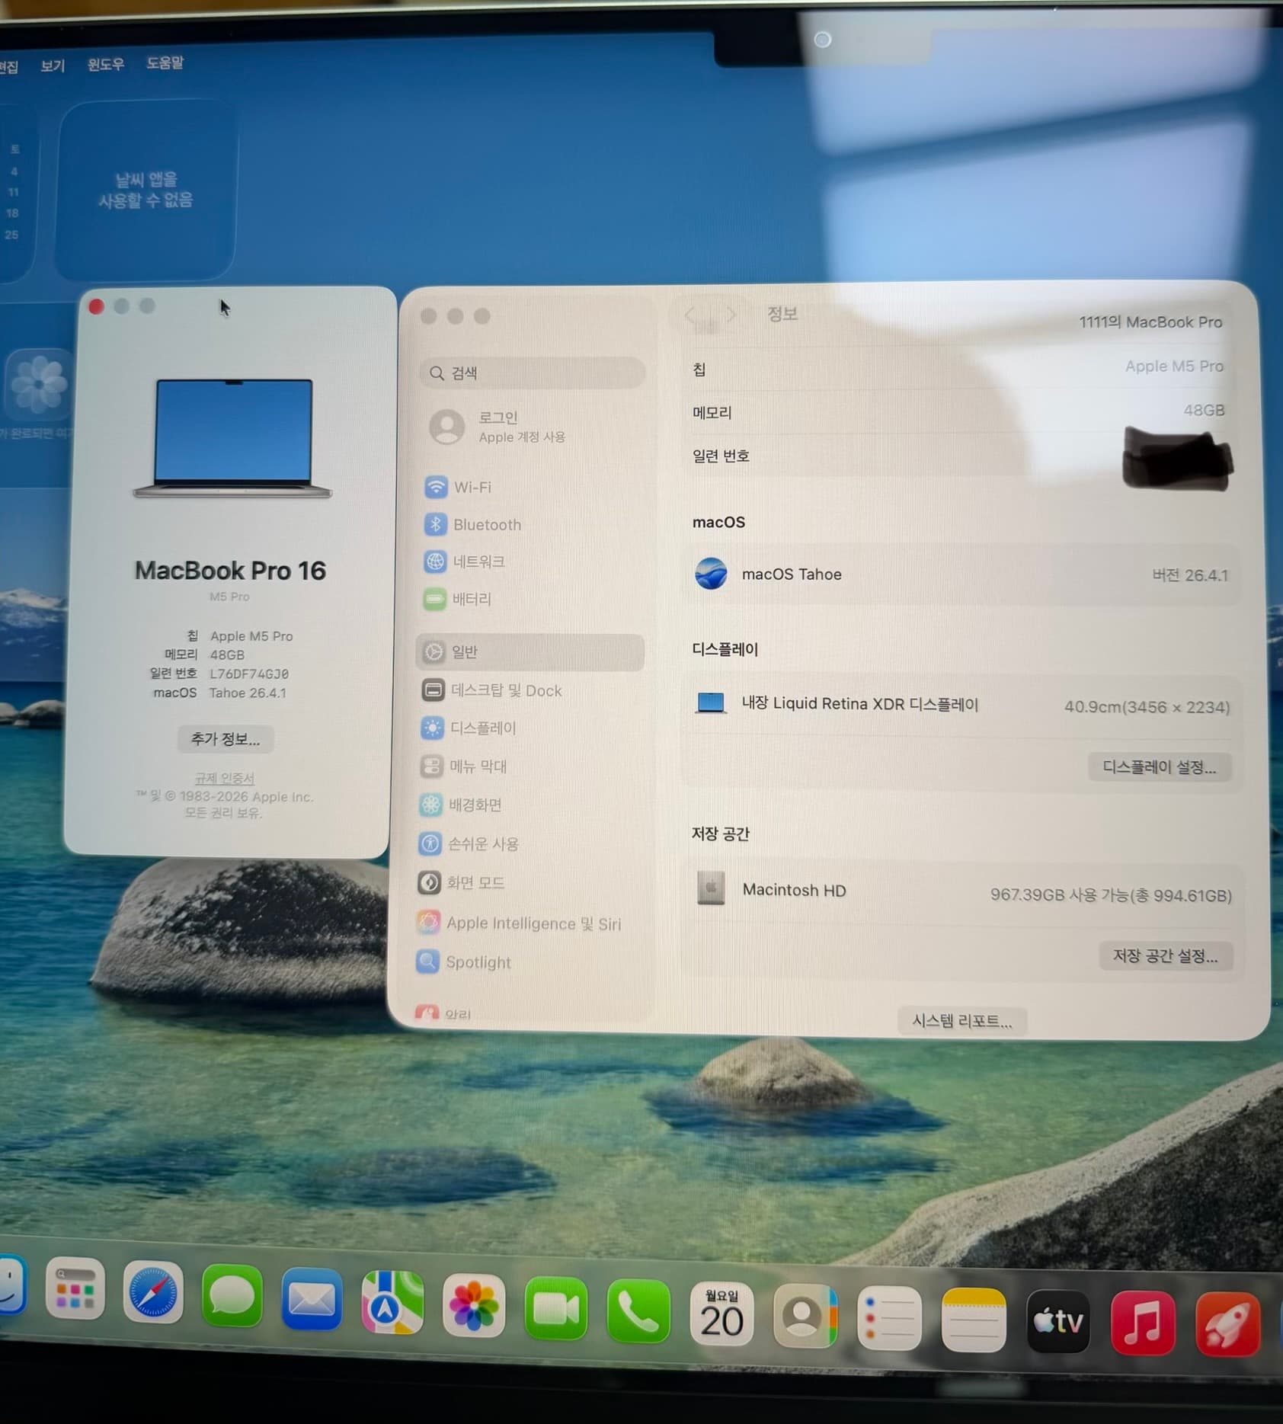Click serial number "L76DF74GJ0" in the about window

click(249, 674)
